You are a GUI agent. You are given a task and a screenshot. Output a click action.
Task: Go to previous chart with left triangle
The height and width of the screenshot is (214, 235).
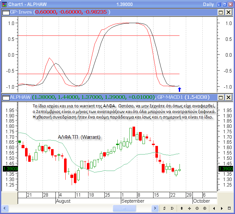(x=214, y=208)
